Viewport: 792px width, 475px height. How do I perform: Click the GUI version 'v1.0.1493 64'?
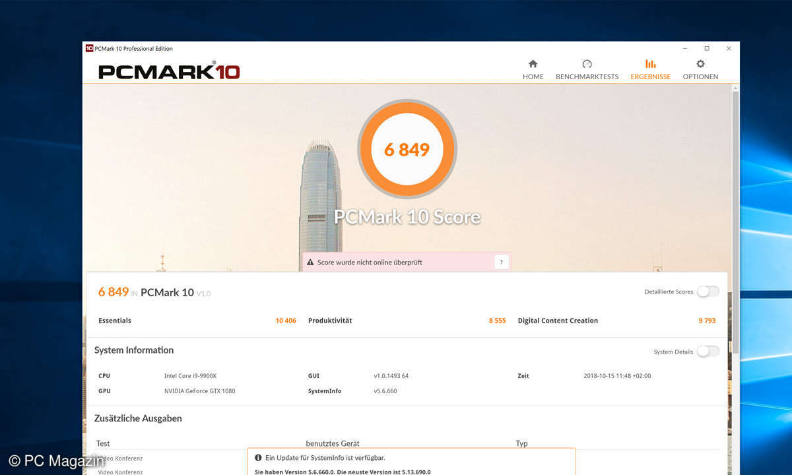pyautogui.click(x=391, y=376)
